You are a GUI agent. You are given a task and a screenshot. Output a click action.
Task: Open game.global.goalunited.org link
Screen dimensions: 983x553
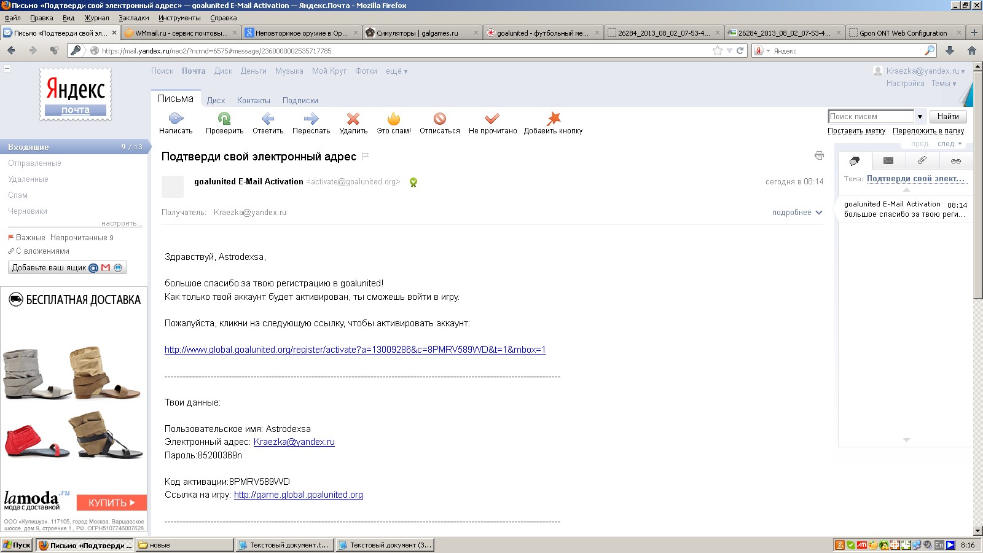pos(299,495)
